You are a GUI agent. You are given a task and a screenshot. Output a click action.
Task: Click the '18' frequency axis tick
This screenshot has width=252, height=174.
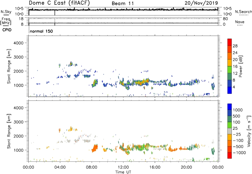(21, 19)
